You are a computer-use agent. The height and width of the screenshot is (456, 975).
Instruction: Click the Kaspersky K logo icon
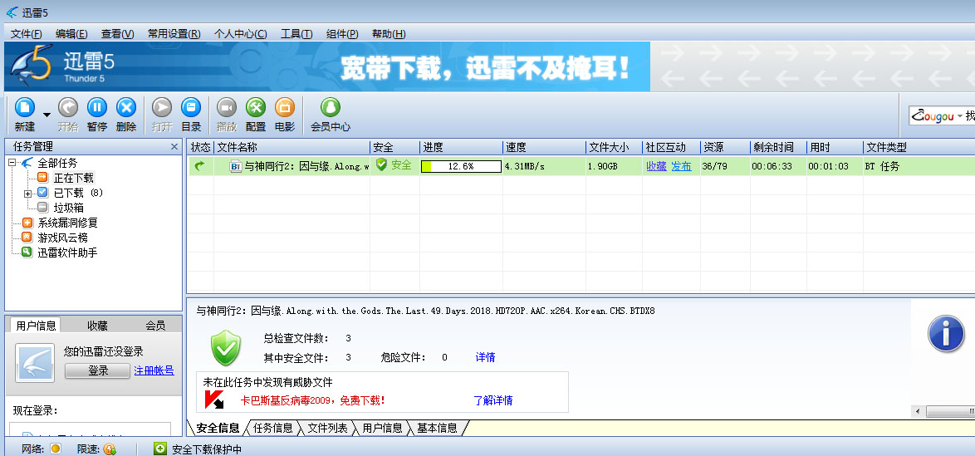(x=214, y=400)
